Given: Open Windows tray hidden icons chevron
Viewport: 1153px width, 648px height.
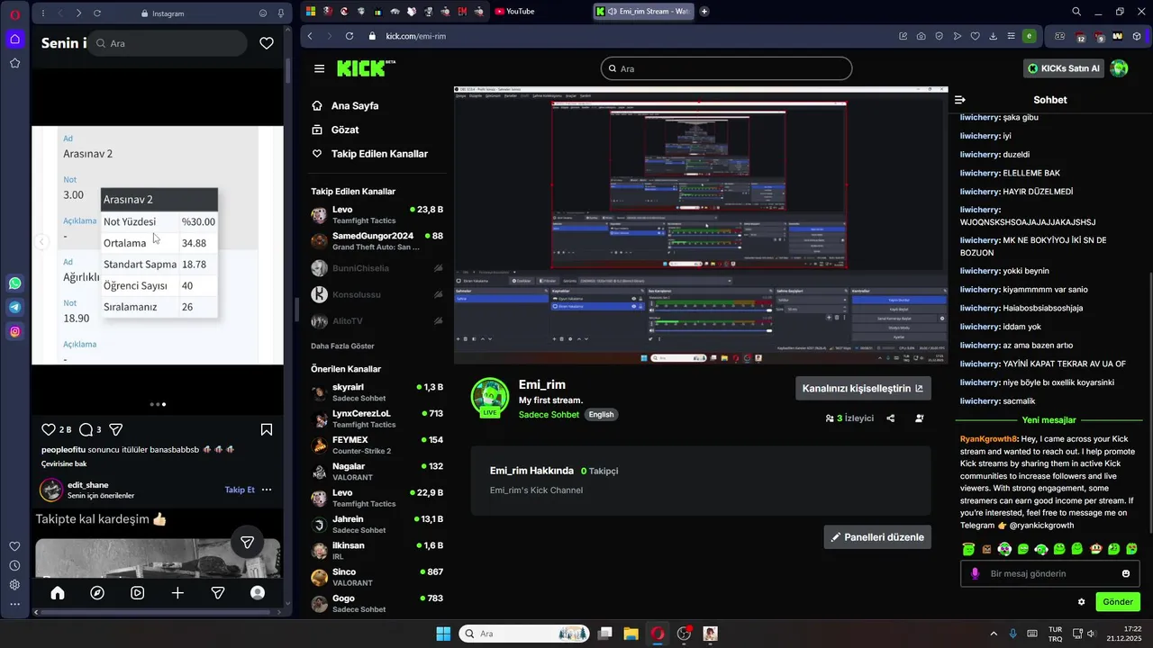Looking at the screenshot, I should 994,634.
